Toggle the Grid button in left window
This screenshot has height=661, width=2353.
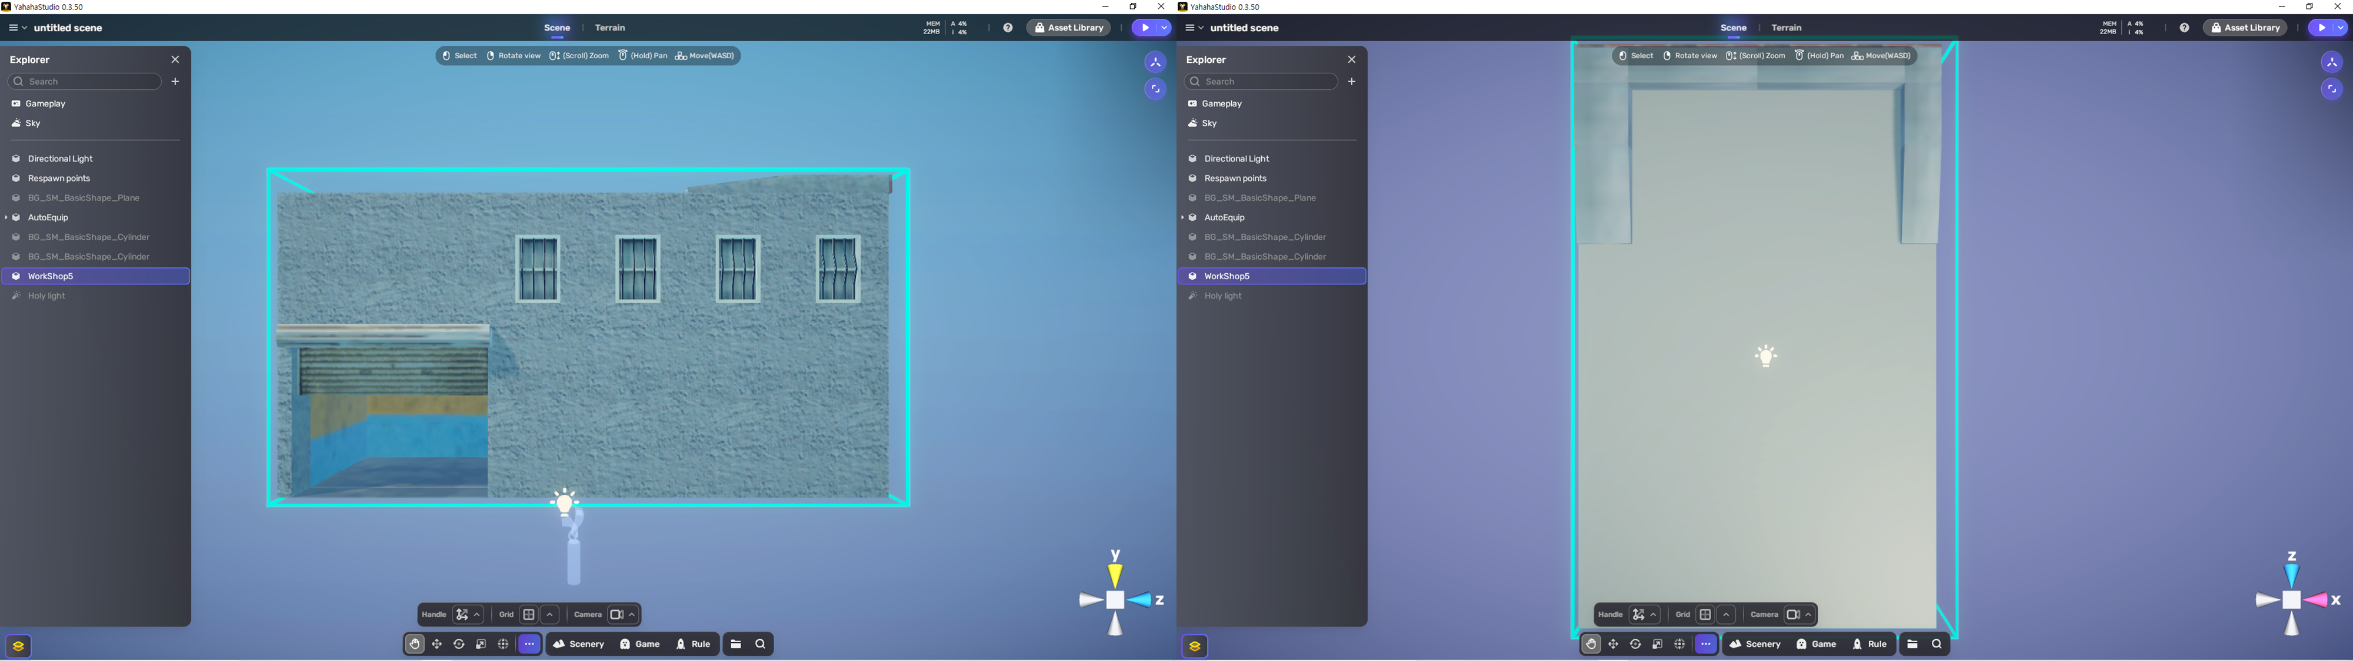[x=529, y=615]
